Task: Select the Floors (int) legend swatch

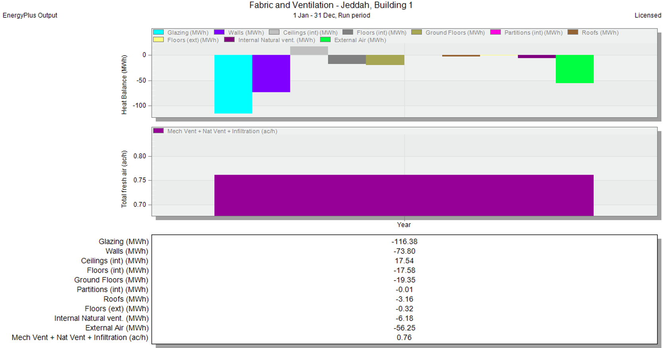Action: coord(348,32)
